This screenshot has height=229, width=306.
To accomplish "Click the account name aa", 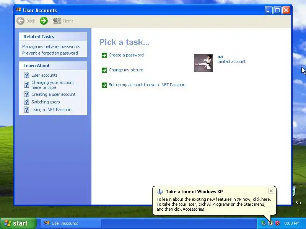I will point(220,56).
